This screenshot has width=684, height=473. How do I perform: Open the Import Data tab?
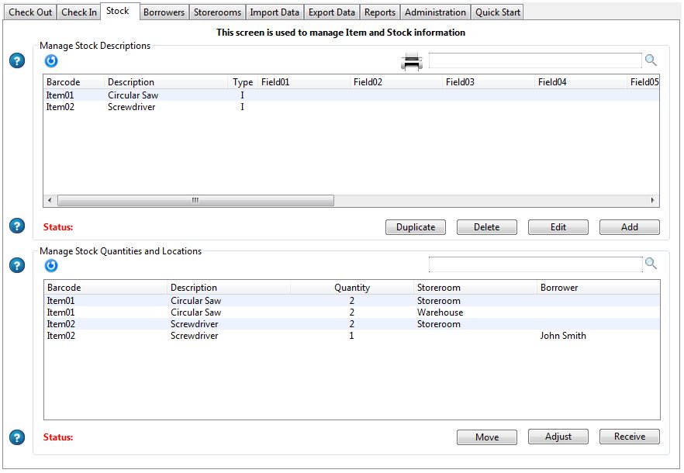pyautogui.click(x=275, y=12)
